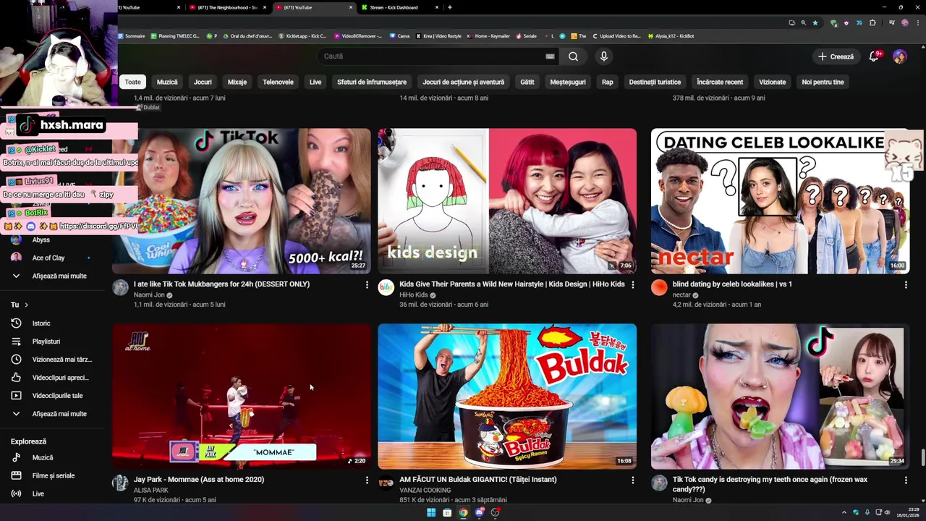Image resolution: width=926 pixels, height=521 pixels.
Task: Select Jocuri de acțiune și aventură chip
Action: (464, 82)
